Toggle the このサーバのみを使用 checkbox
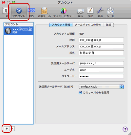131x135 pixels. pos(80,93)
